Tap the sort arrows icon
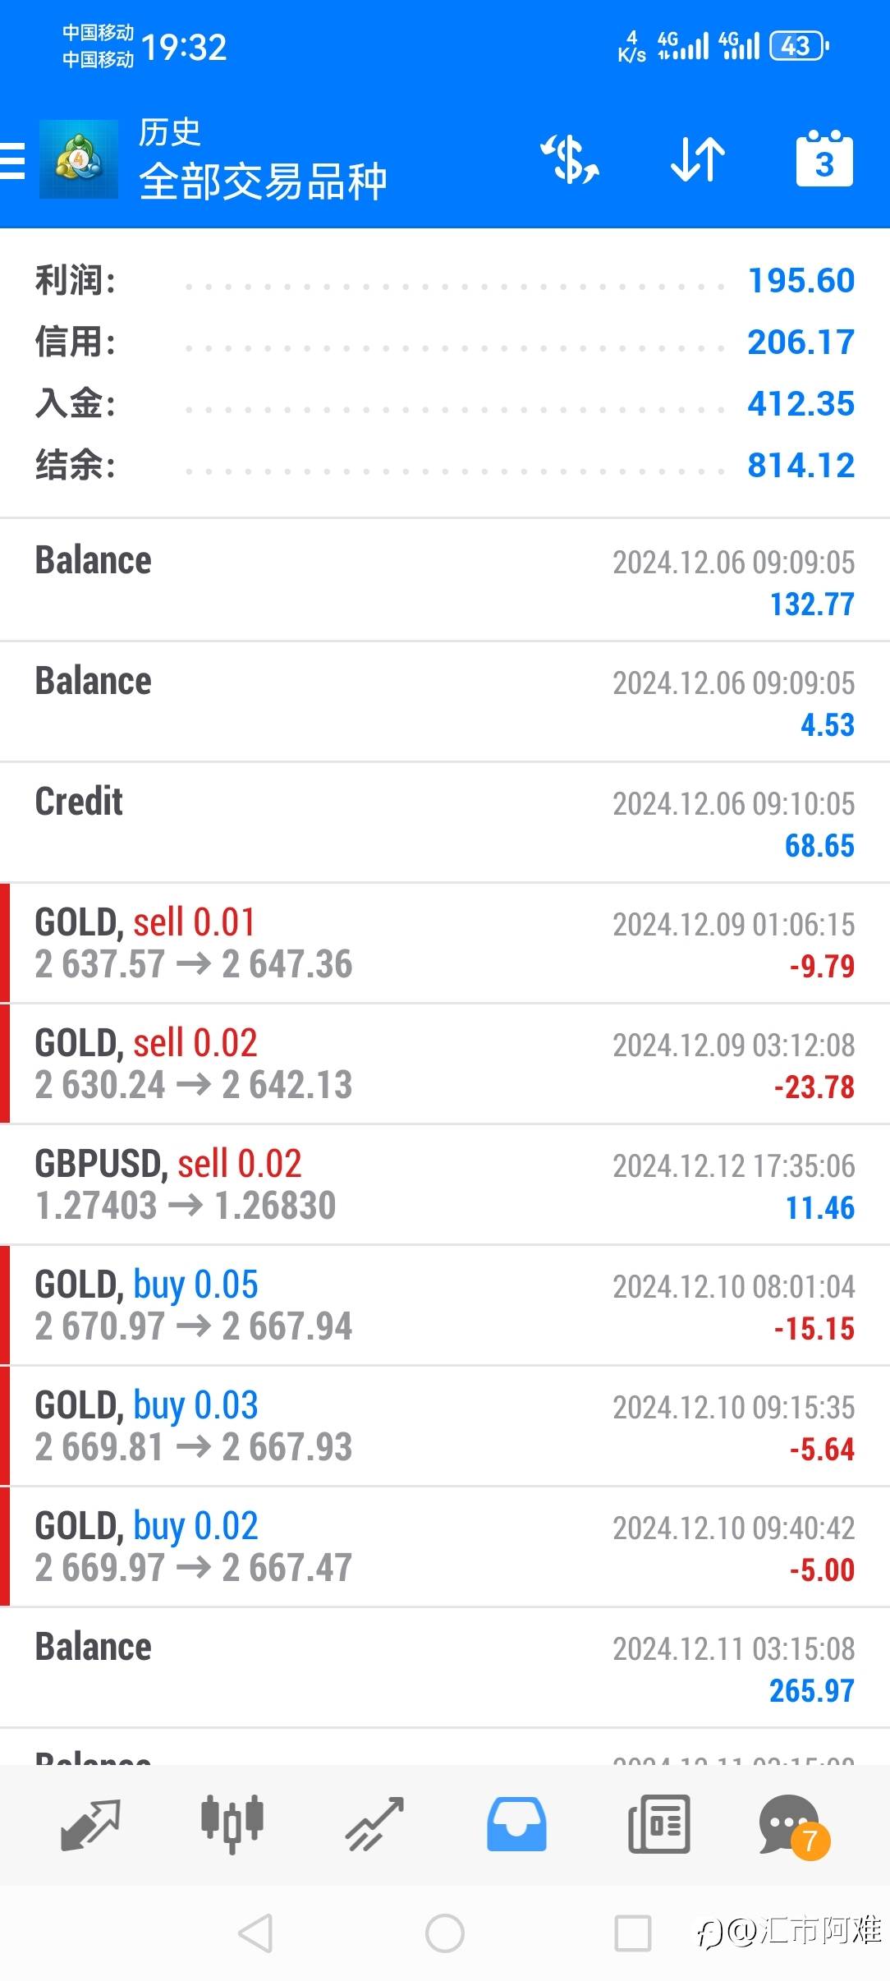This screenshot has height=1981, width=890. click(x=698, y=159)
